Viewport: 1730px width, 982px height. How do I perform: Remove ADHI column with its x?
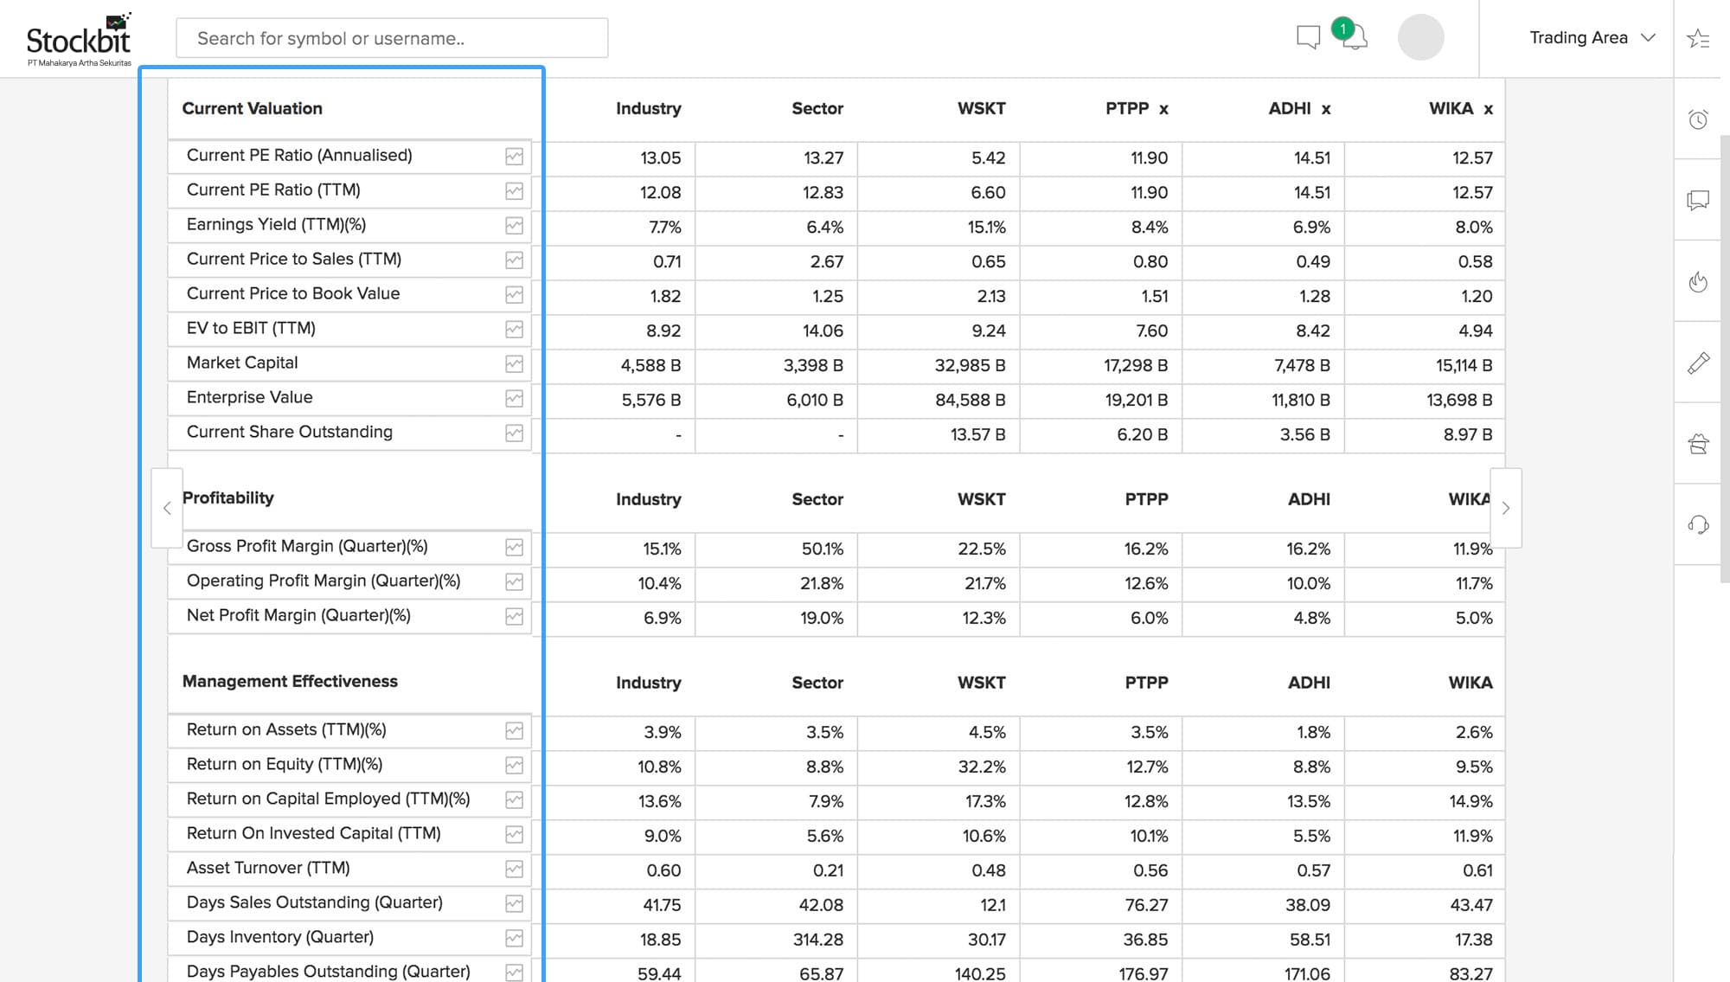[x=1326, y=109]
